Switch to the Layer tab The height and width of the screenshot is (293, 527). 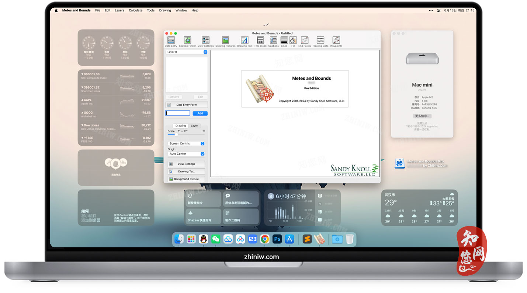point(194,126)
